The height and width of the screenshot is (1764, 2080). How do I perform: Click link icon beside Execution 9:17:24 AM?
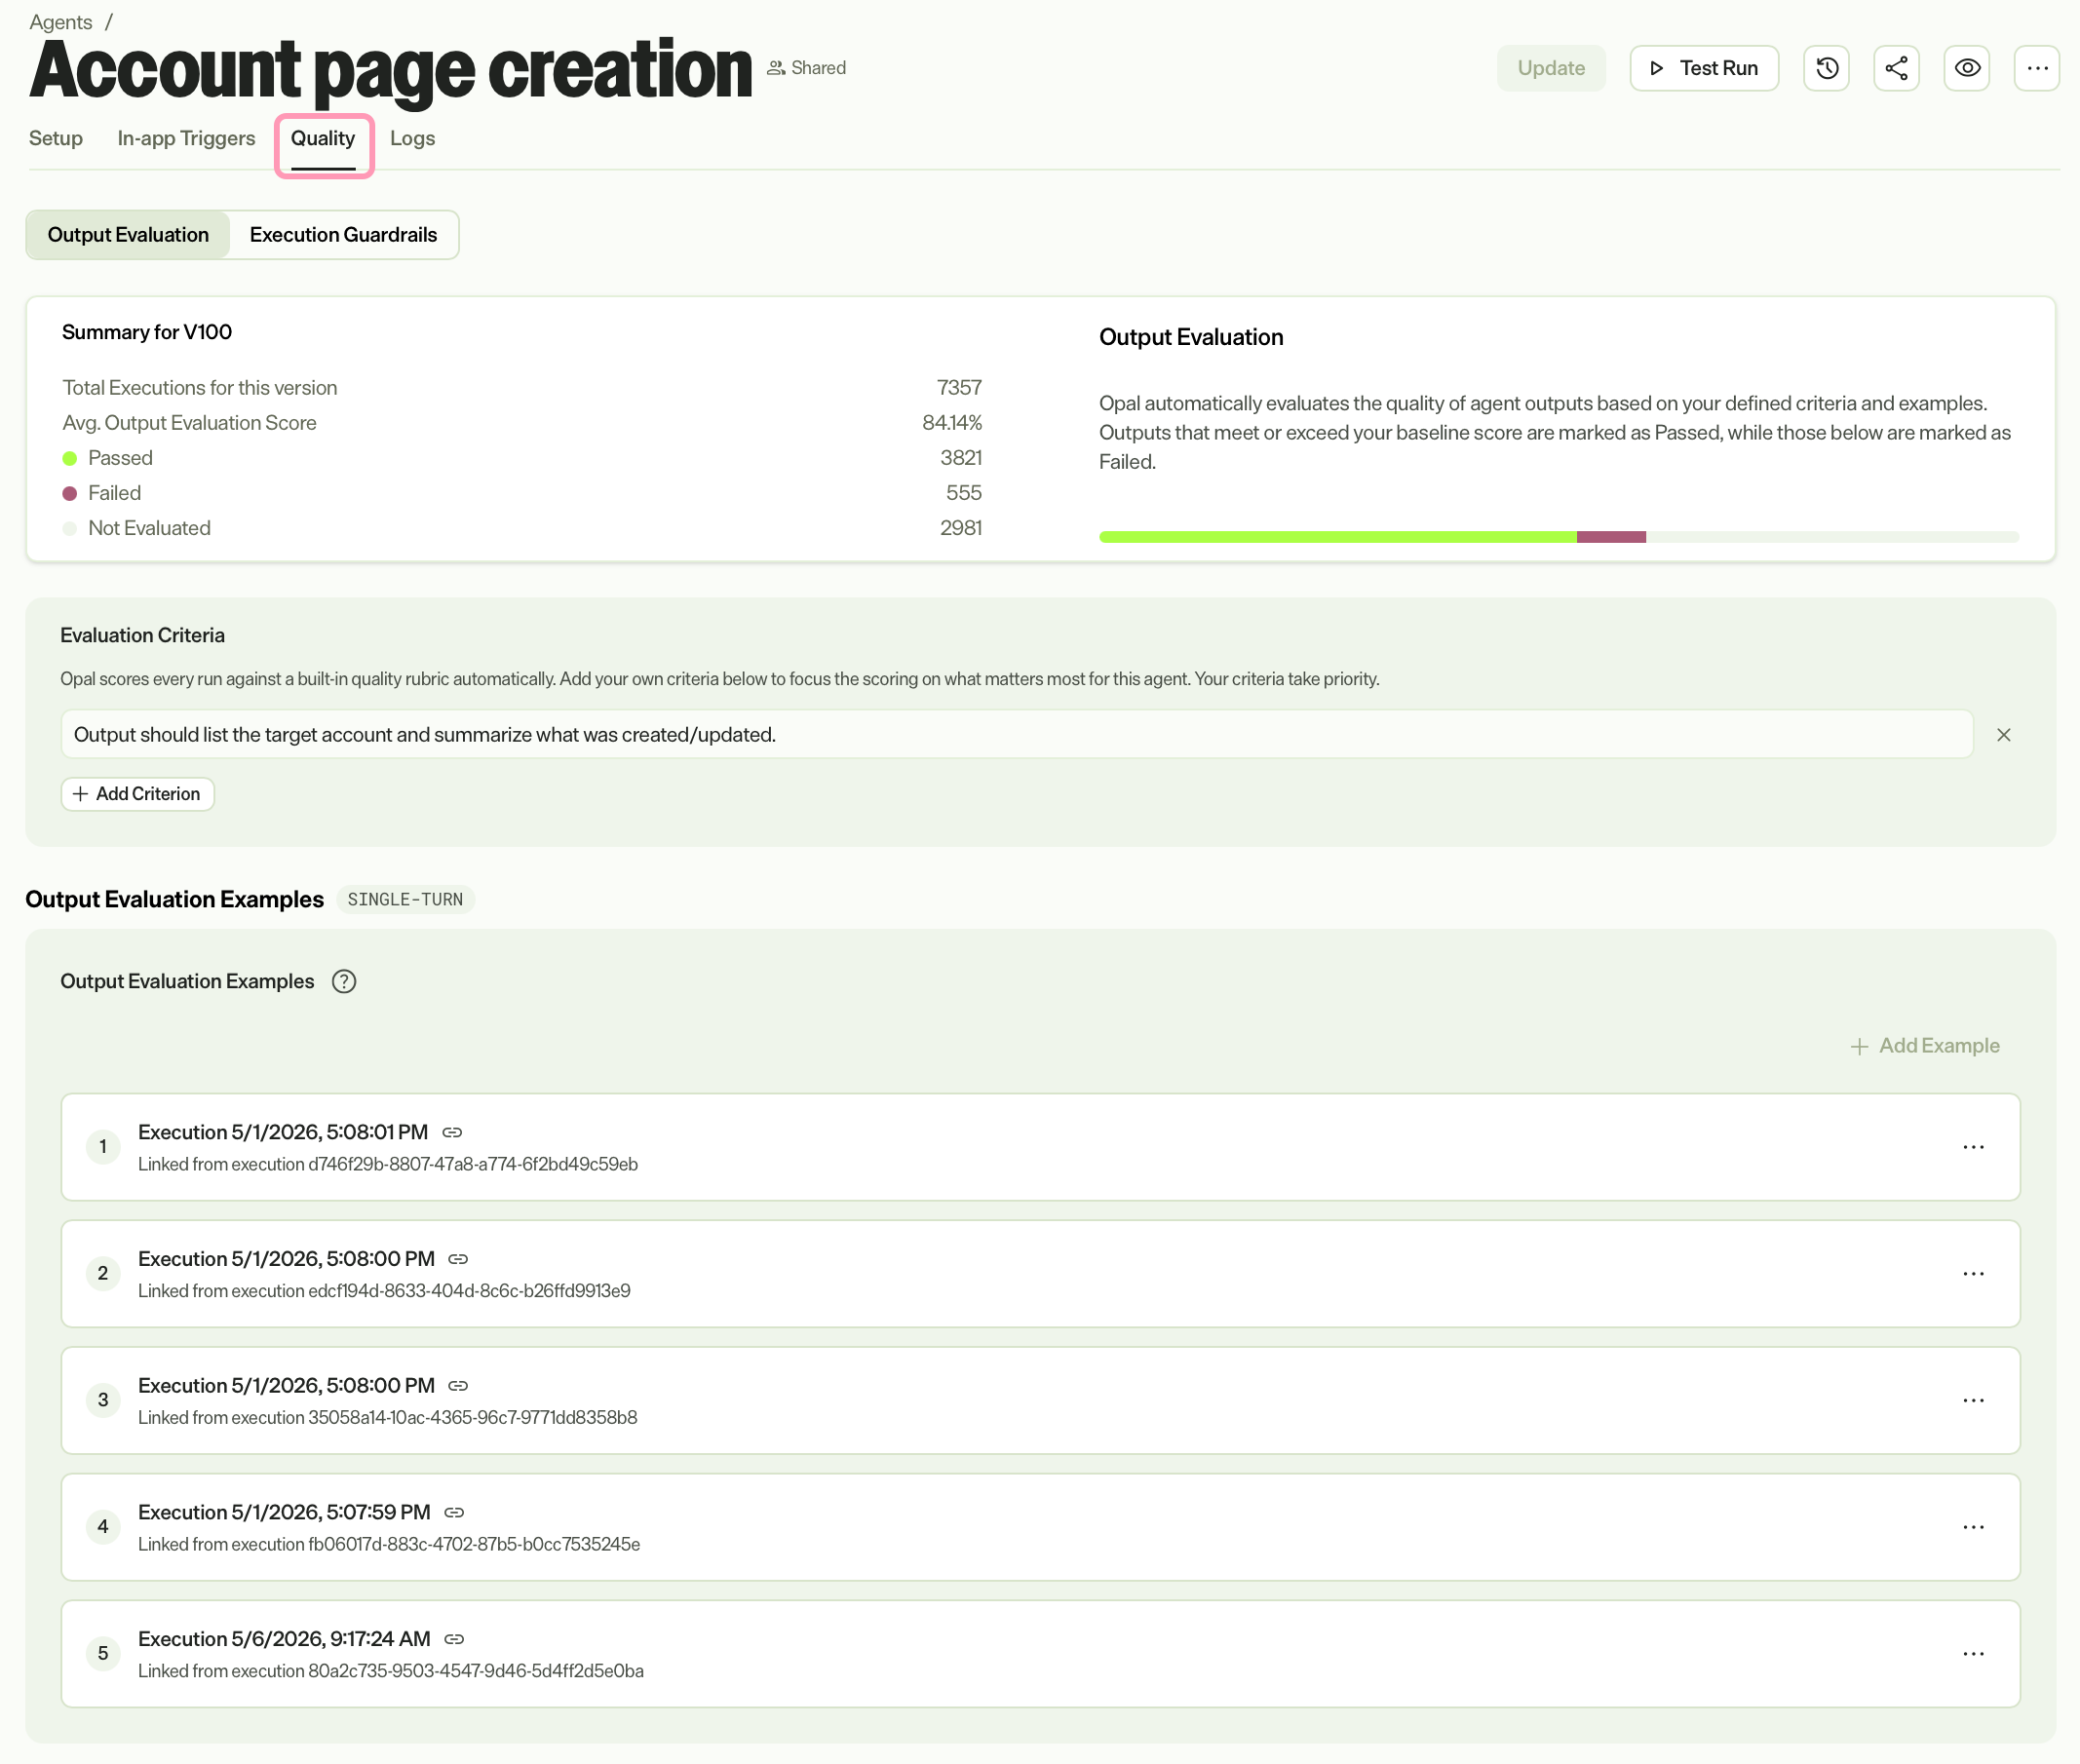(x=454, y=1639)
